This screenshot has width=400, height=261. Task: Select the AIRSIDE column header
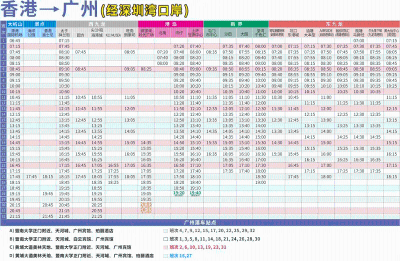325,33
